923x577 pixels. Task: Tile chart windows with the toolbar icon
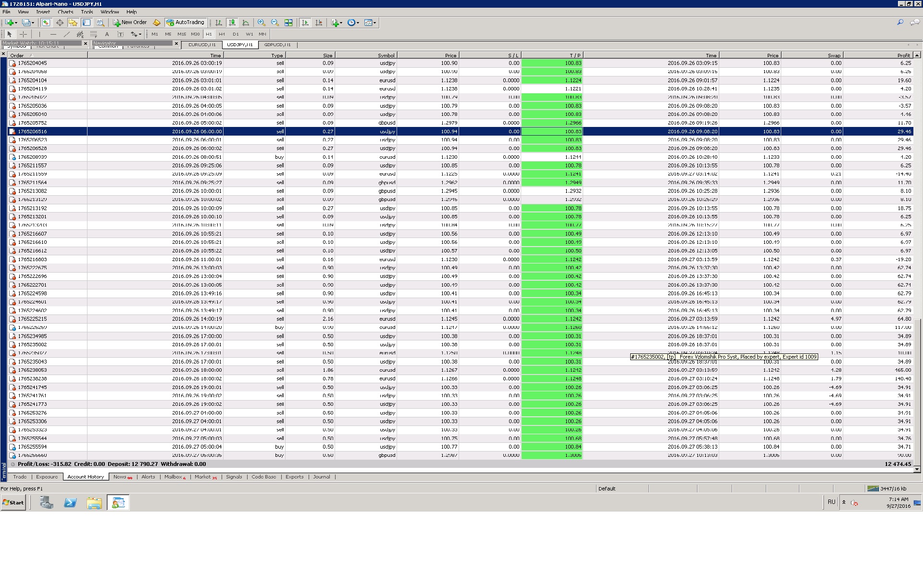tap(288, 23)
